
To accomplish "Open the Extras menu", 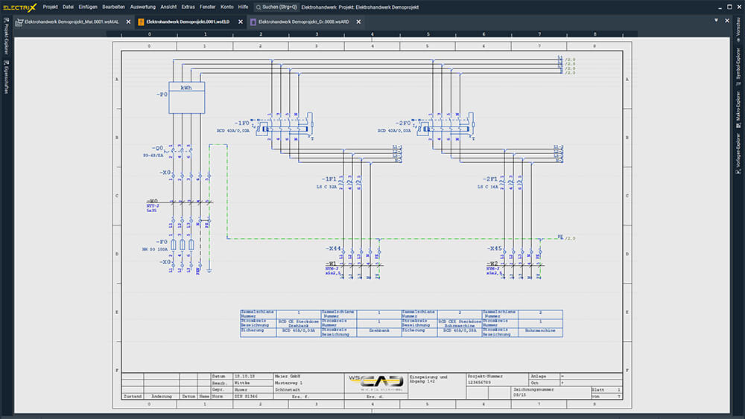I will tap(188, 6).
